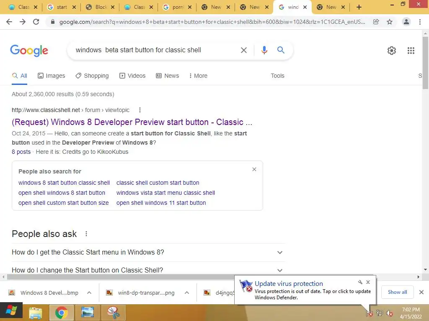Viewport: 429px width, 321px height.
Task: Search 'windows 8 start button classic shell'
Action: pos(64,183)
